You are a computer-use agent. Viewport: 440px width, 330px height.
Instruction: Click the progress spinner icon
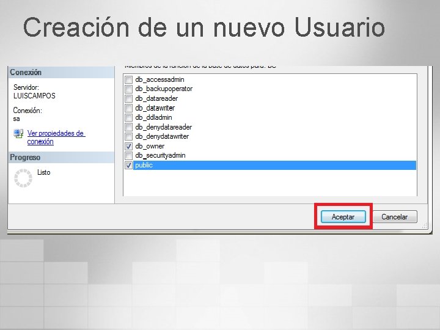click(23, 178)
